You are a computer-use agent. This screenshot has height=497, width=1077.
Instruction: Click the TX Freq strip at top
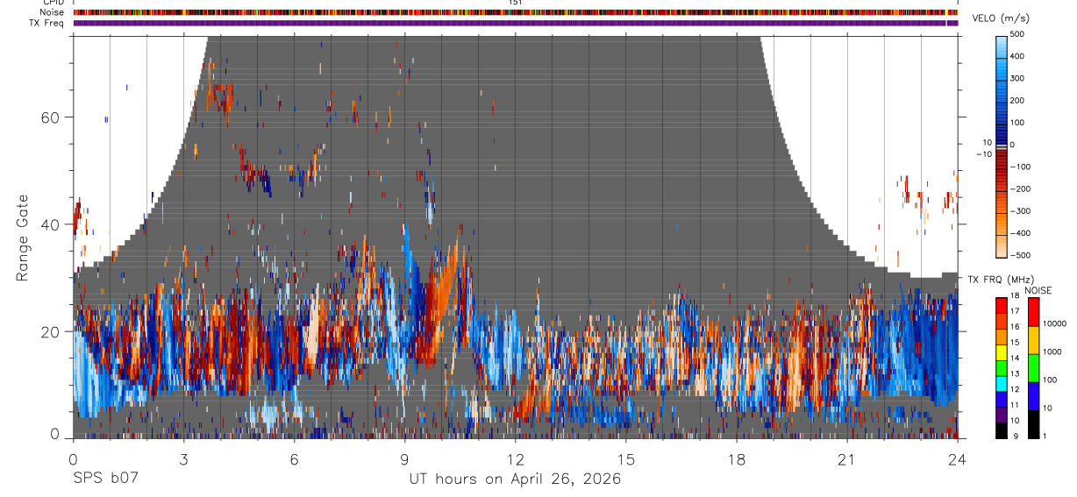click(x=515, y=23)
